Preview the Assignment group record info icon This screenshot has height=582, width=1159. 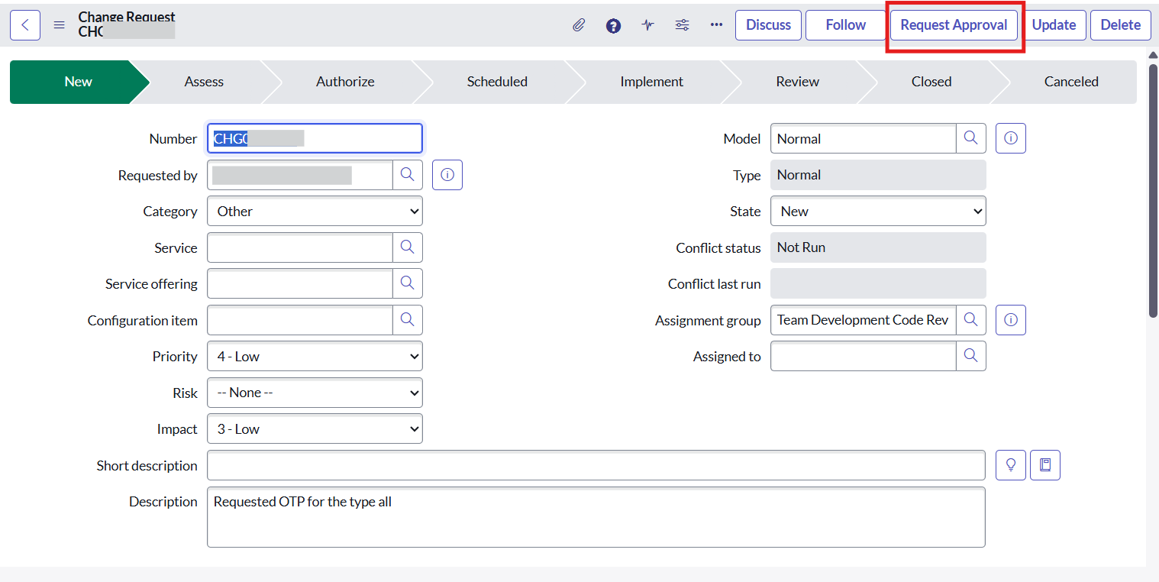coord(1011,320)
